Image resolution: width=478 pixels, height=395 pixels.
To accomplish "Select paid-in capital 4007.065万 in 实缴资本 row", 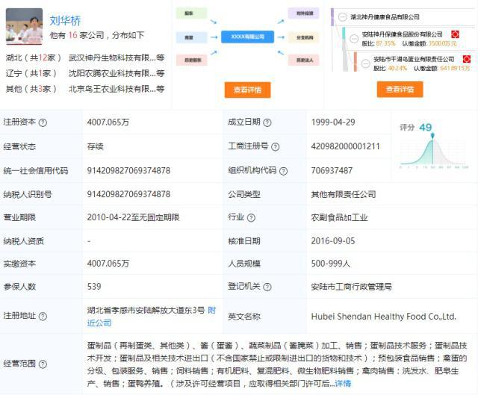I will click(108, 264).
